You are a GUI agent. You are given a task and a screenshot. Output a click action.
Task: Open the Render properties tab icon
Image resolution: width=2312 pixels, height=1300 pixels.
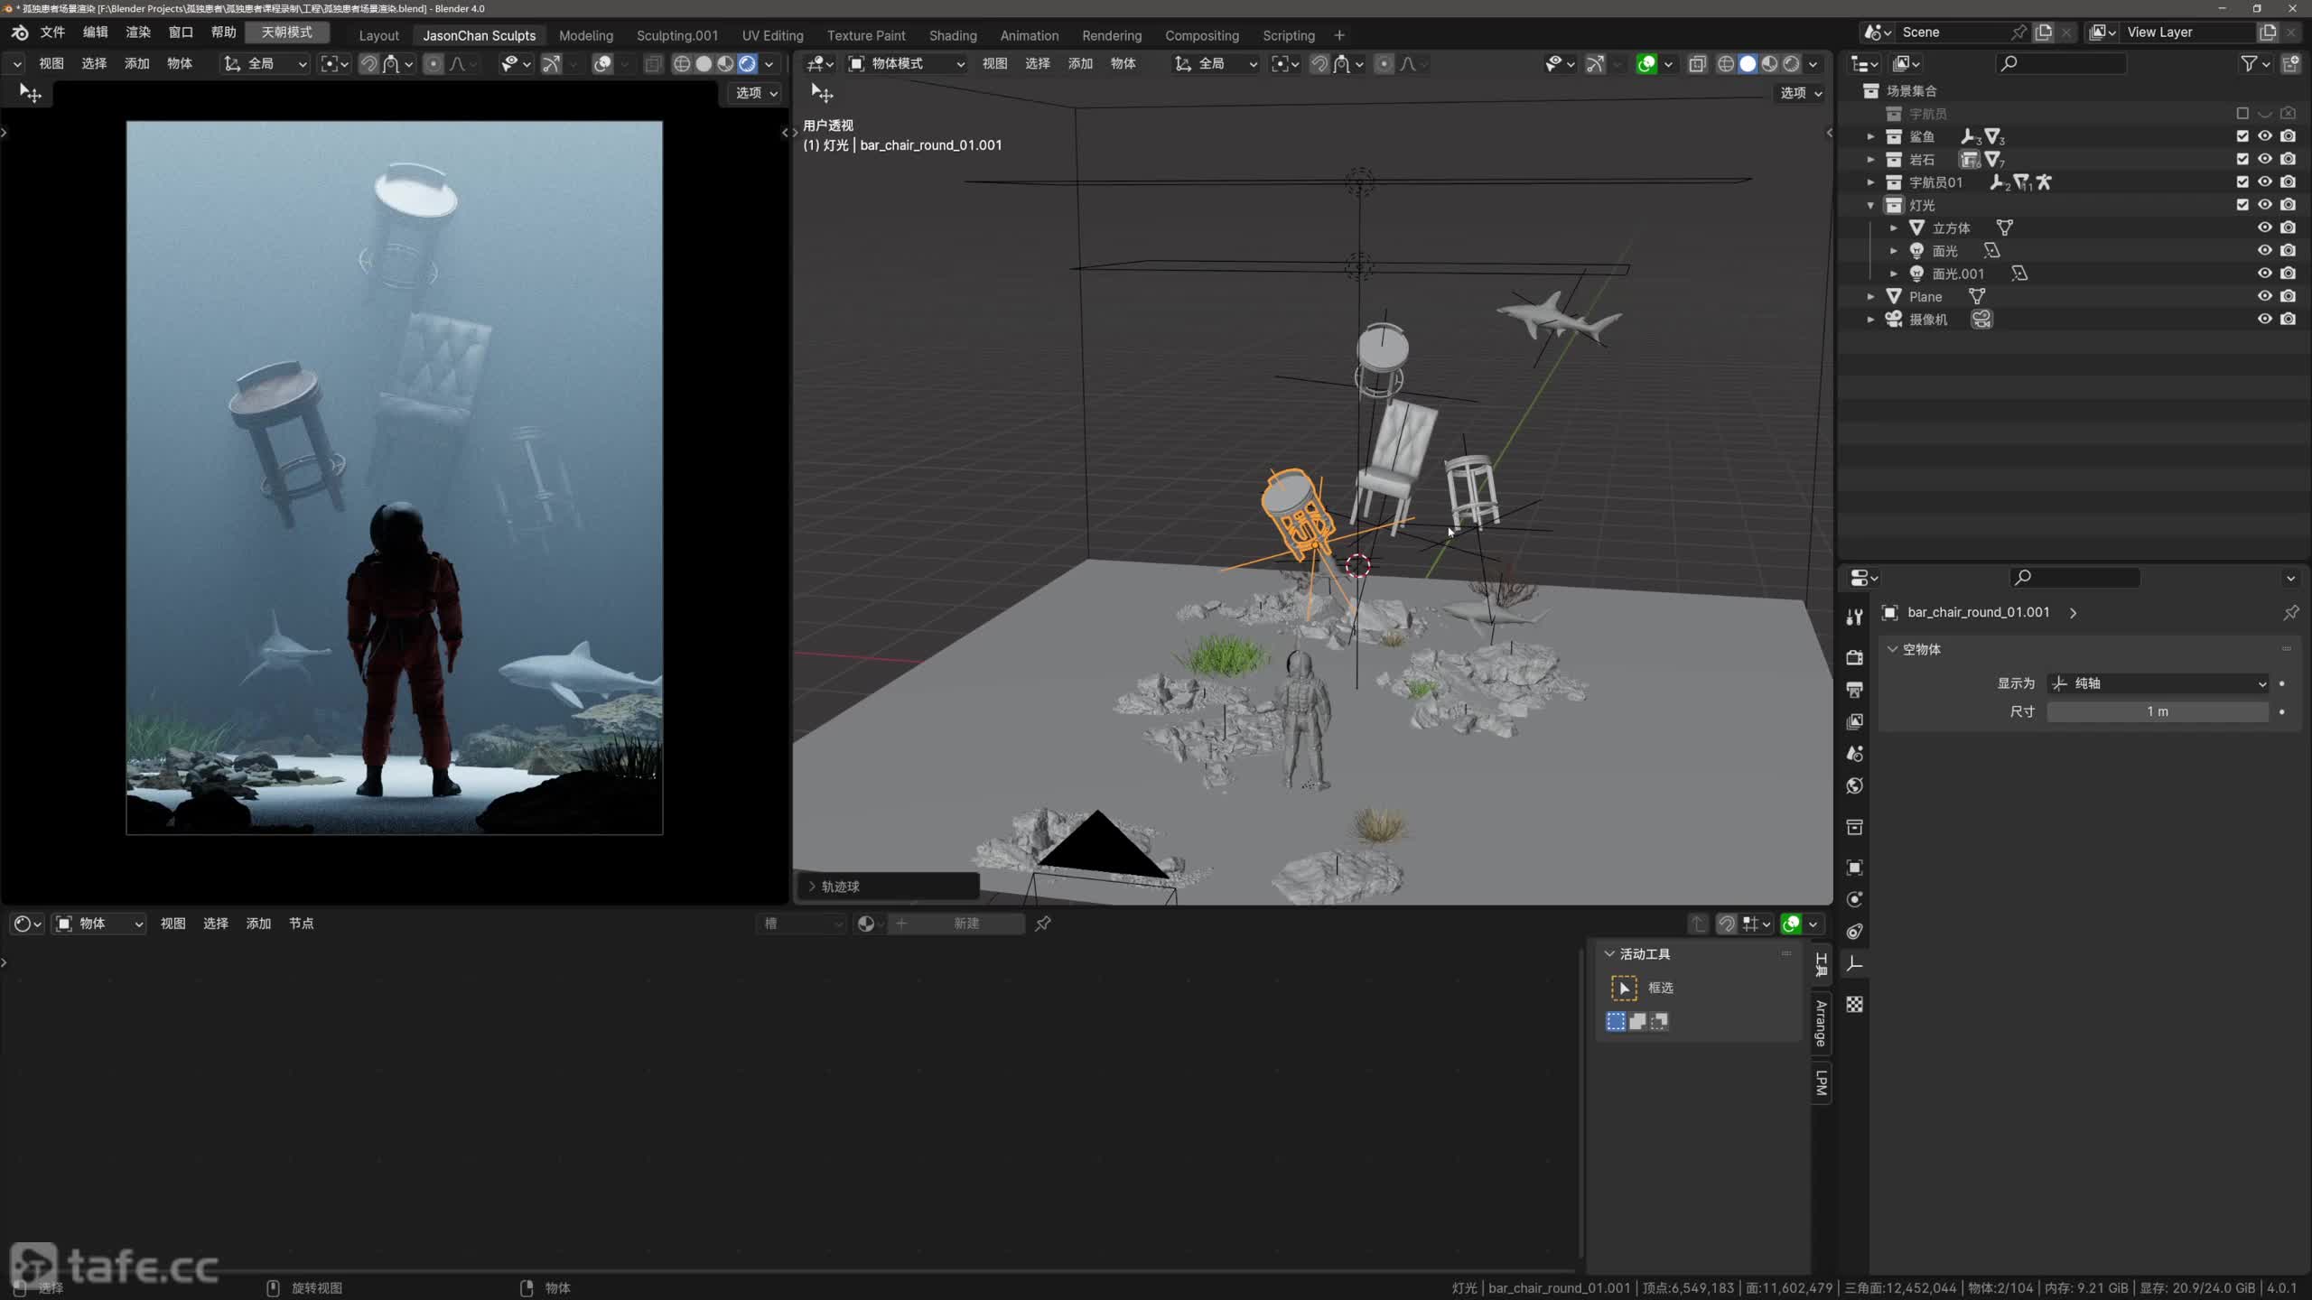click(x=1854, y=657)
